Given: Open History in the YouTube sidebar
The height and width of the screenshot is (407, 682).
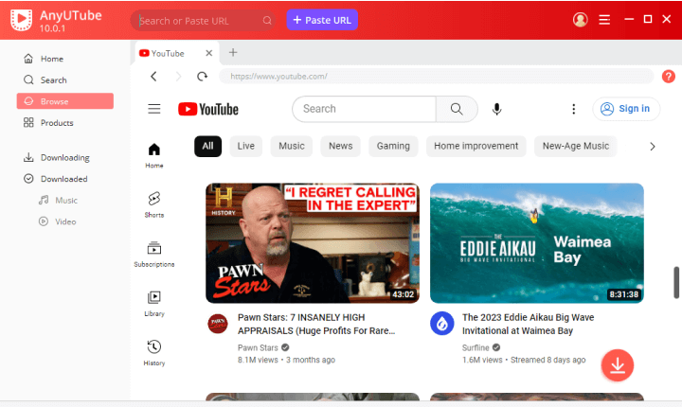Looking at the screenshot, I should (154, 353).
